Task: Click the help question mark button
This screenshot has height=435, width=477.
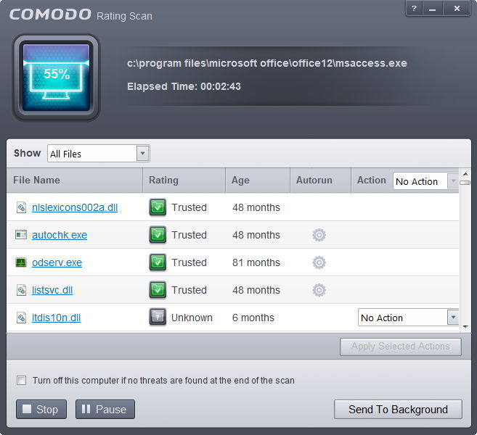Action: coord(414,9)
